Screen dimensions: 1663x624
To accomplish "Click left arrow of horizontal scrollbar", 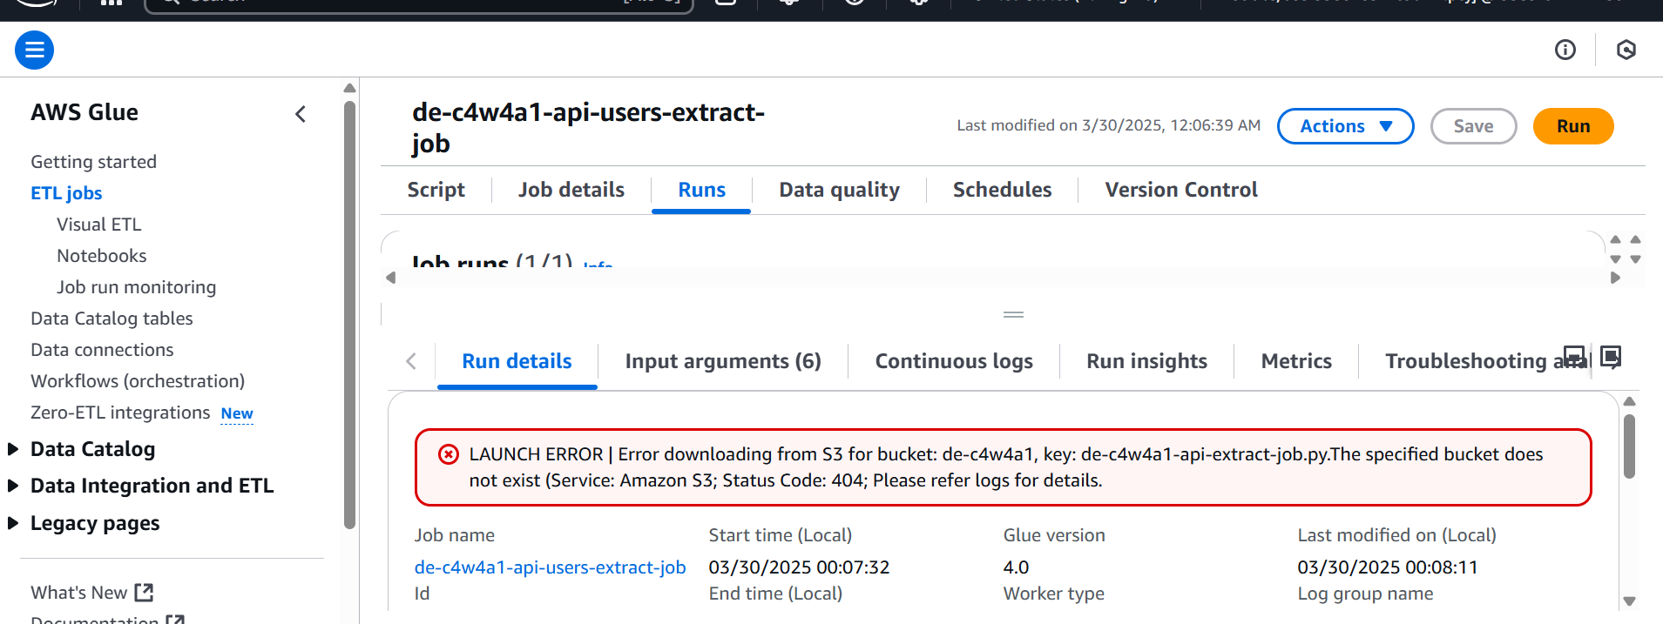I will (391, 278).
